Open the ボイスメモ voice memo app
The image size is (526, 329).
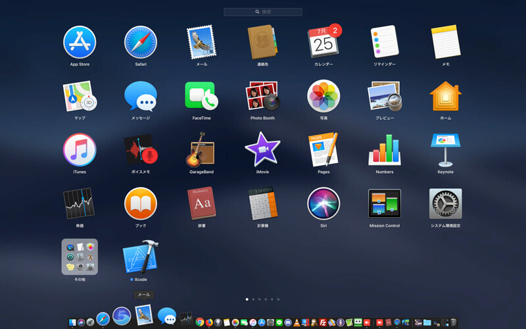(141, 150)
